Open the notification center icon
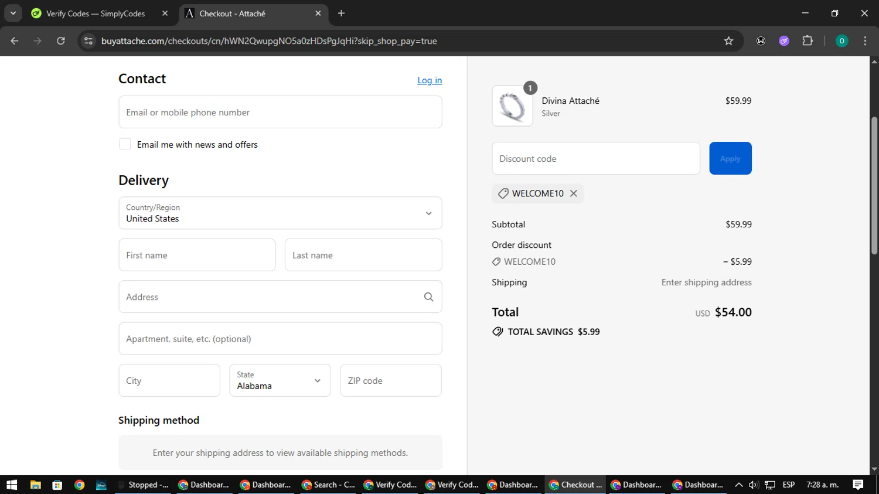Screen dimensions: 879x494 pyautogui.click(x=858, y=485)
